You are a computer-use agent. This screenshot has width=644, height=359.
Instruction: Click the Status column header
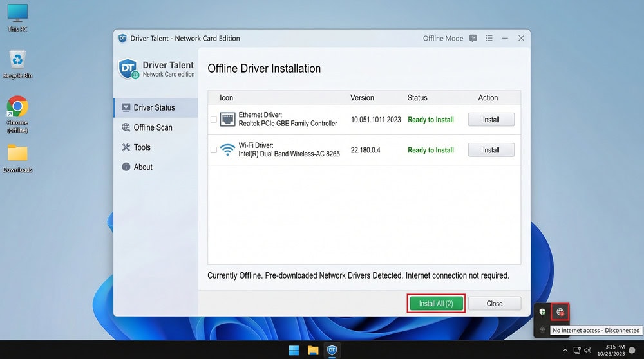click(417, 98)
